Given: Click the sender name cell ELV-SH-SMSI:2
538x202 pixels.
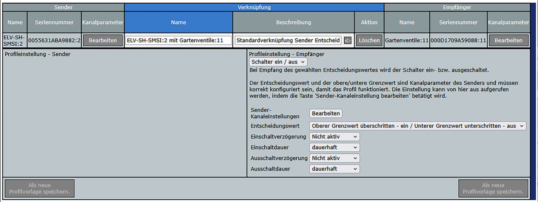Looking at the screenshot, I should 14,40.
